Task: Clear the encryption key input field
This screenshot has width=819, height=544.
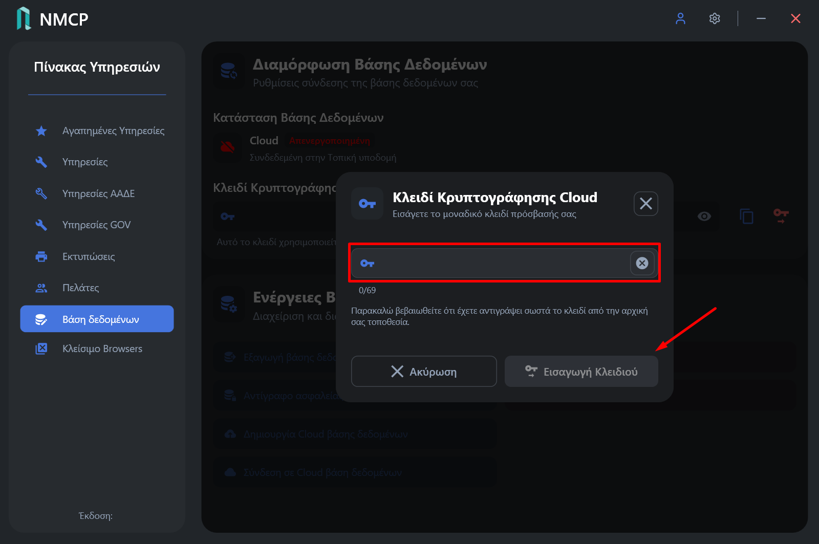Action: pos(642,263)
